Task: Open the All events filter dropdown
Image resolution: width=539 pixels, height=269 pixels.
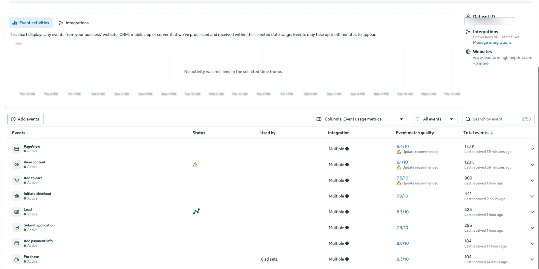Action: pos(435,119)
